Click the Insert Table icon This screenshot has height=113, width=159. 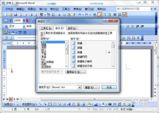coord(104,15)
